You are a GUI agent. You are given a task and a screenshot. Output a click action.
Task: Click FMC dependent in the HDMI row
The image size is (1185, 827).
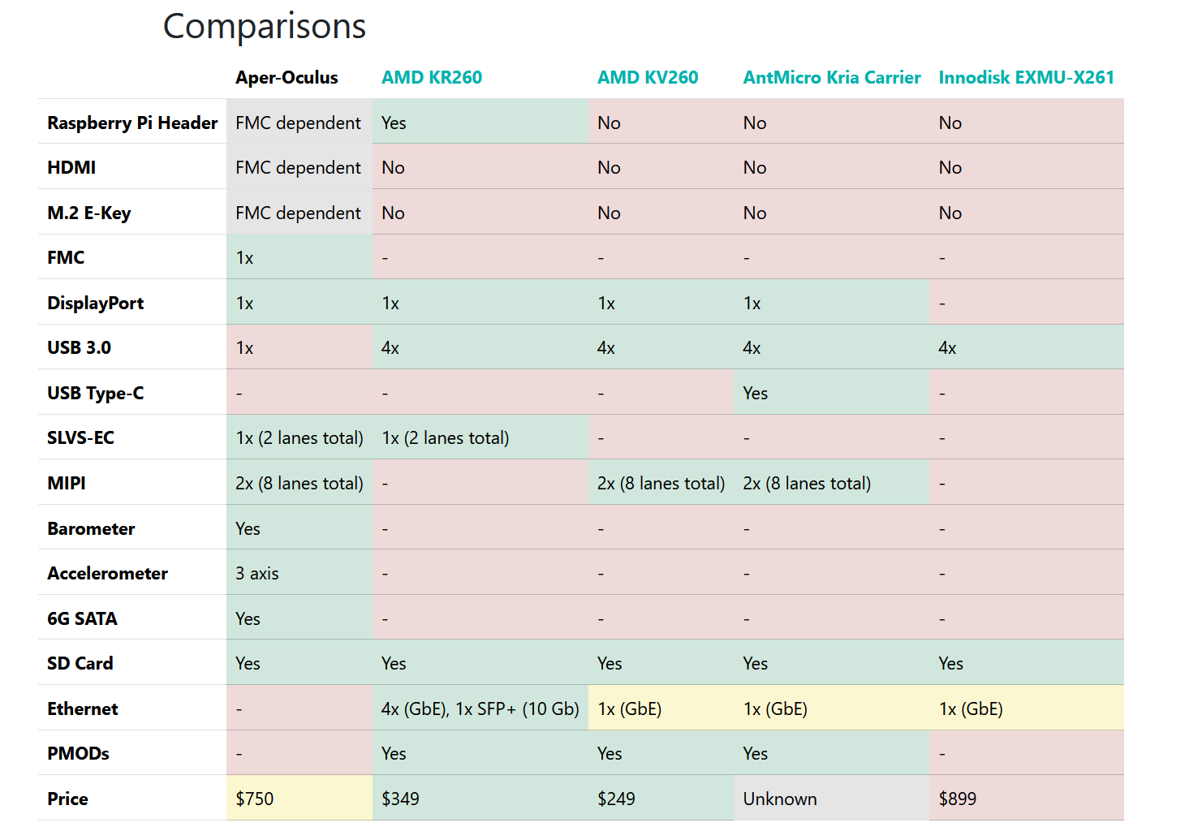298,167
